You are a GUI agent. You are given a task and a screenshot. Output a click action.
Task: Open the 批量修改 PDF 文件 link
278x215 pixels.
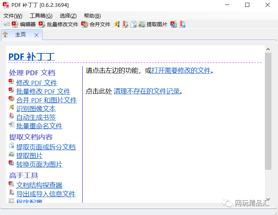pos(43,91)
